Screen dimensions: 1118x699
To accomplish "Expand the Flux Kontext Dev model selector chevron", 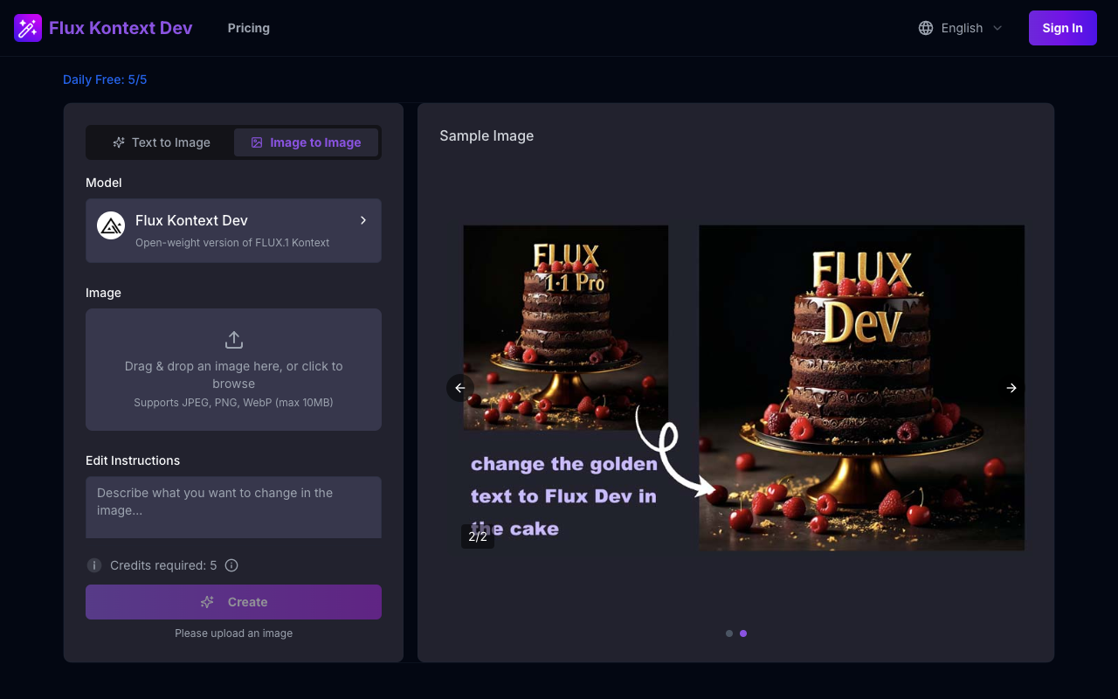I will (363, 220).
